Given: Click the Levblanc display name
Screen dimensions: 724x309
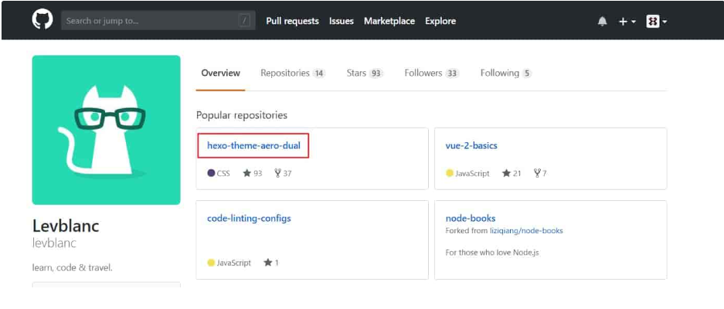Looking at the screenshot, I should tap(66, 226).
